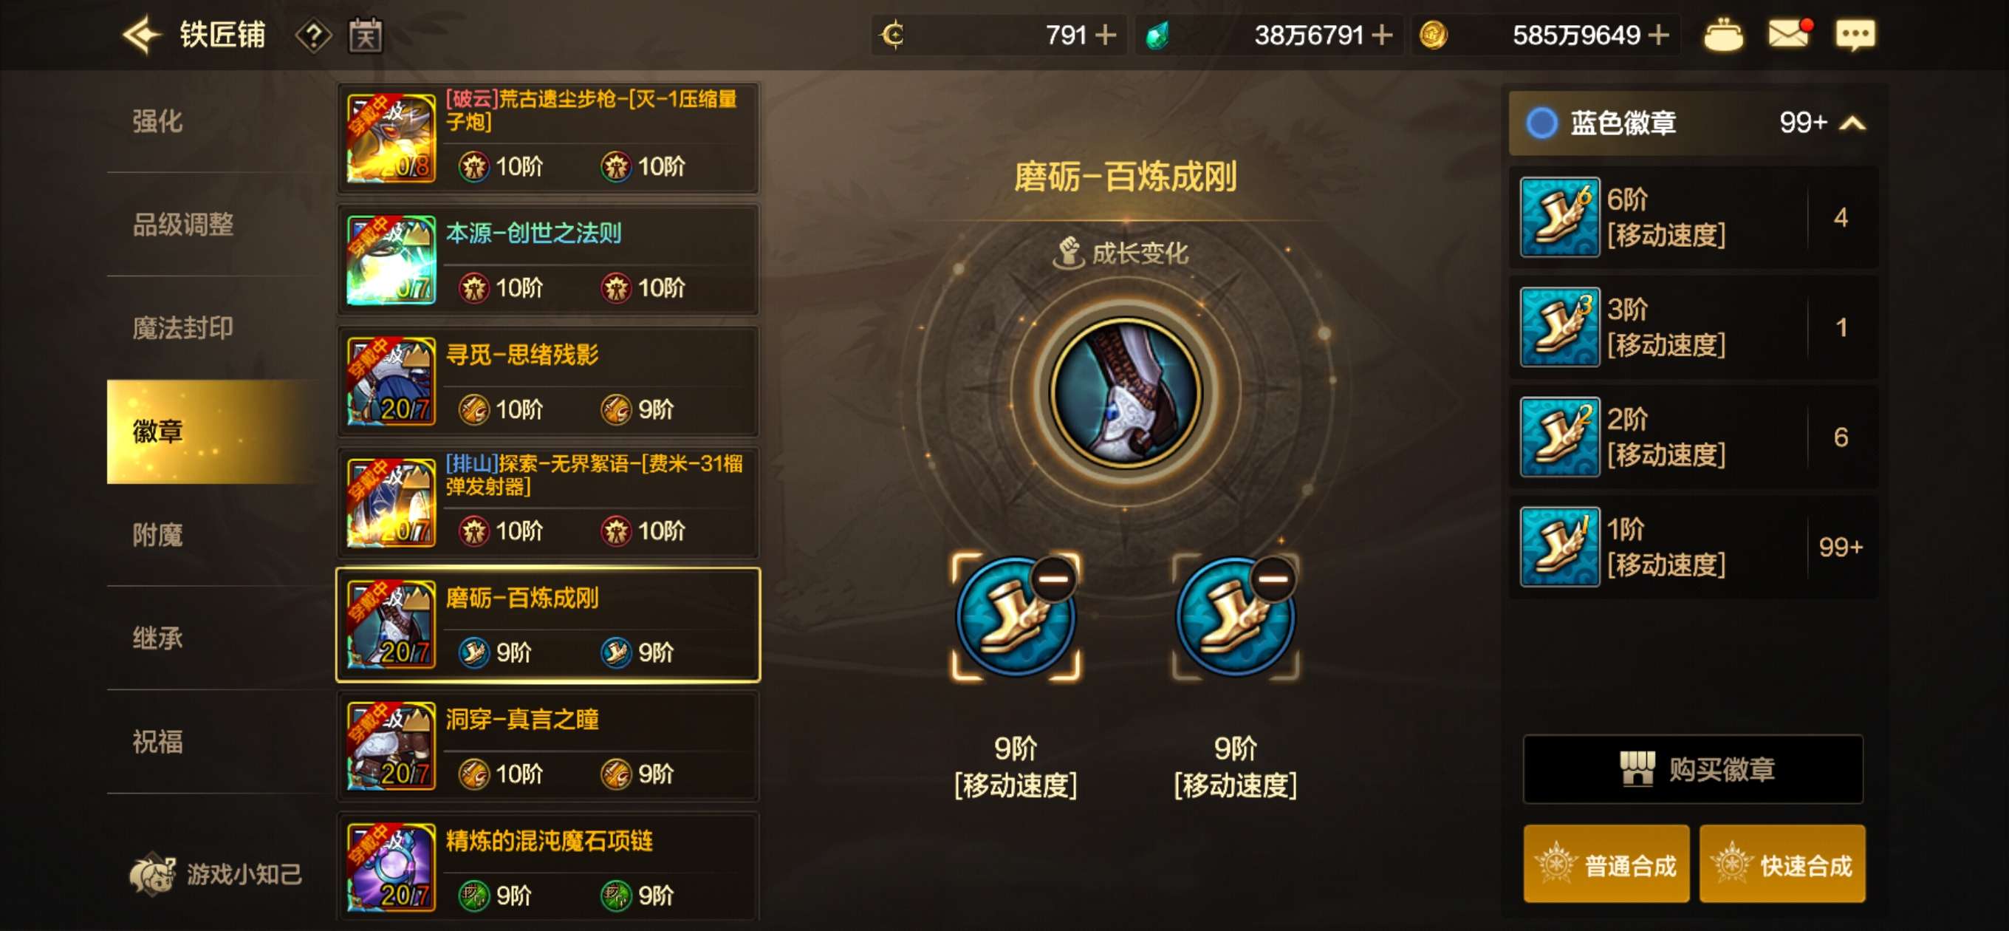
Task: Add more gems with plus sign
Action: [x=1381, y=35]
